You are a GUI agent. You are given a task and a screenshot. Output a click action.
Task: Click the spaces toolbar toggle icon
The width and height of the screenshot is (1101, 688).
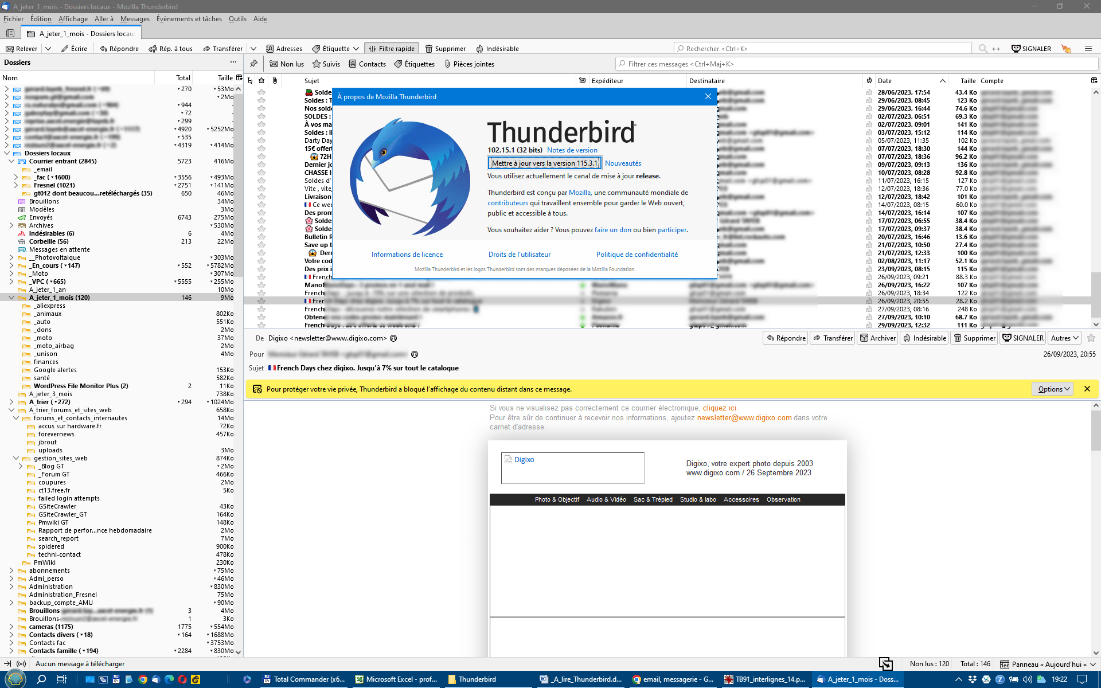[10, 34]
